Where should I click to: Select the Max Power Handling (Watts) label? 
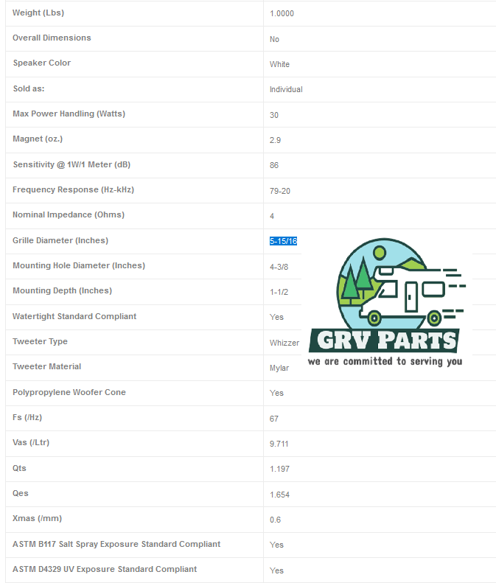tap(69, 114)
